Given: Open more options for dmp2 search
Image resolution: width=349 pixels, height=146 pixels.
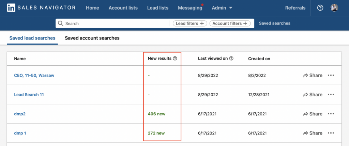Looking at the screenshot, I should pyautogui.click(x=331, y=114).
